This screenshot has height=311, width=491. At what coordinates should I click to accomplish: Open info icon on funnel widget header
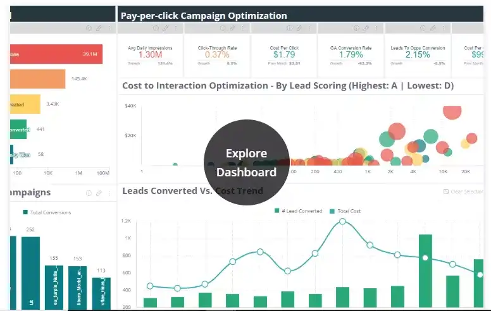[x=89, y=28]
